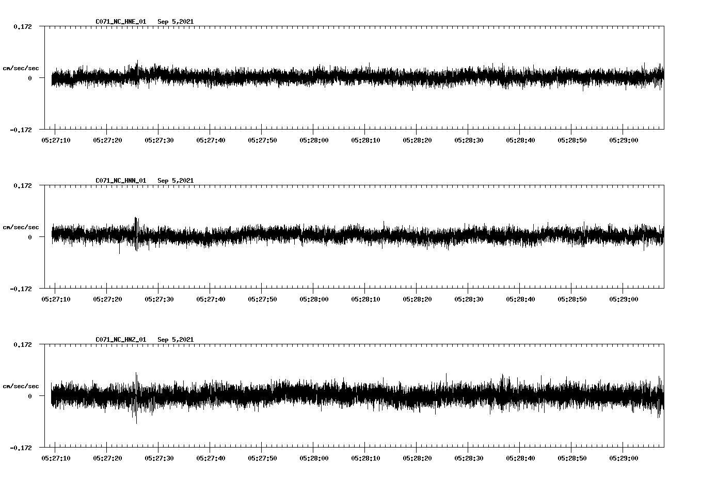Select time label 05:28:10 on HNE axis
701x477 pixels.
[366, 140]
